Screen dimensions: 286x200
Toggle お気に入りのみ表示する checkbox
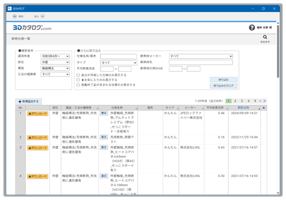tap(78, 80)
